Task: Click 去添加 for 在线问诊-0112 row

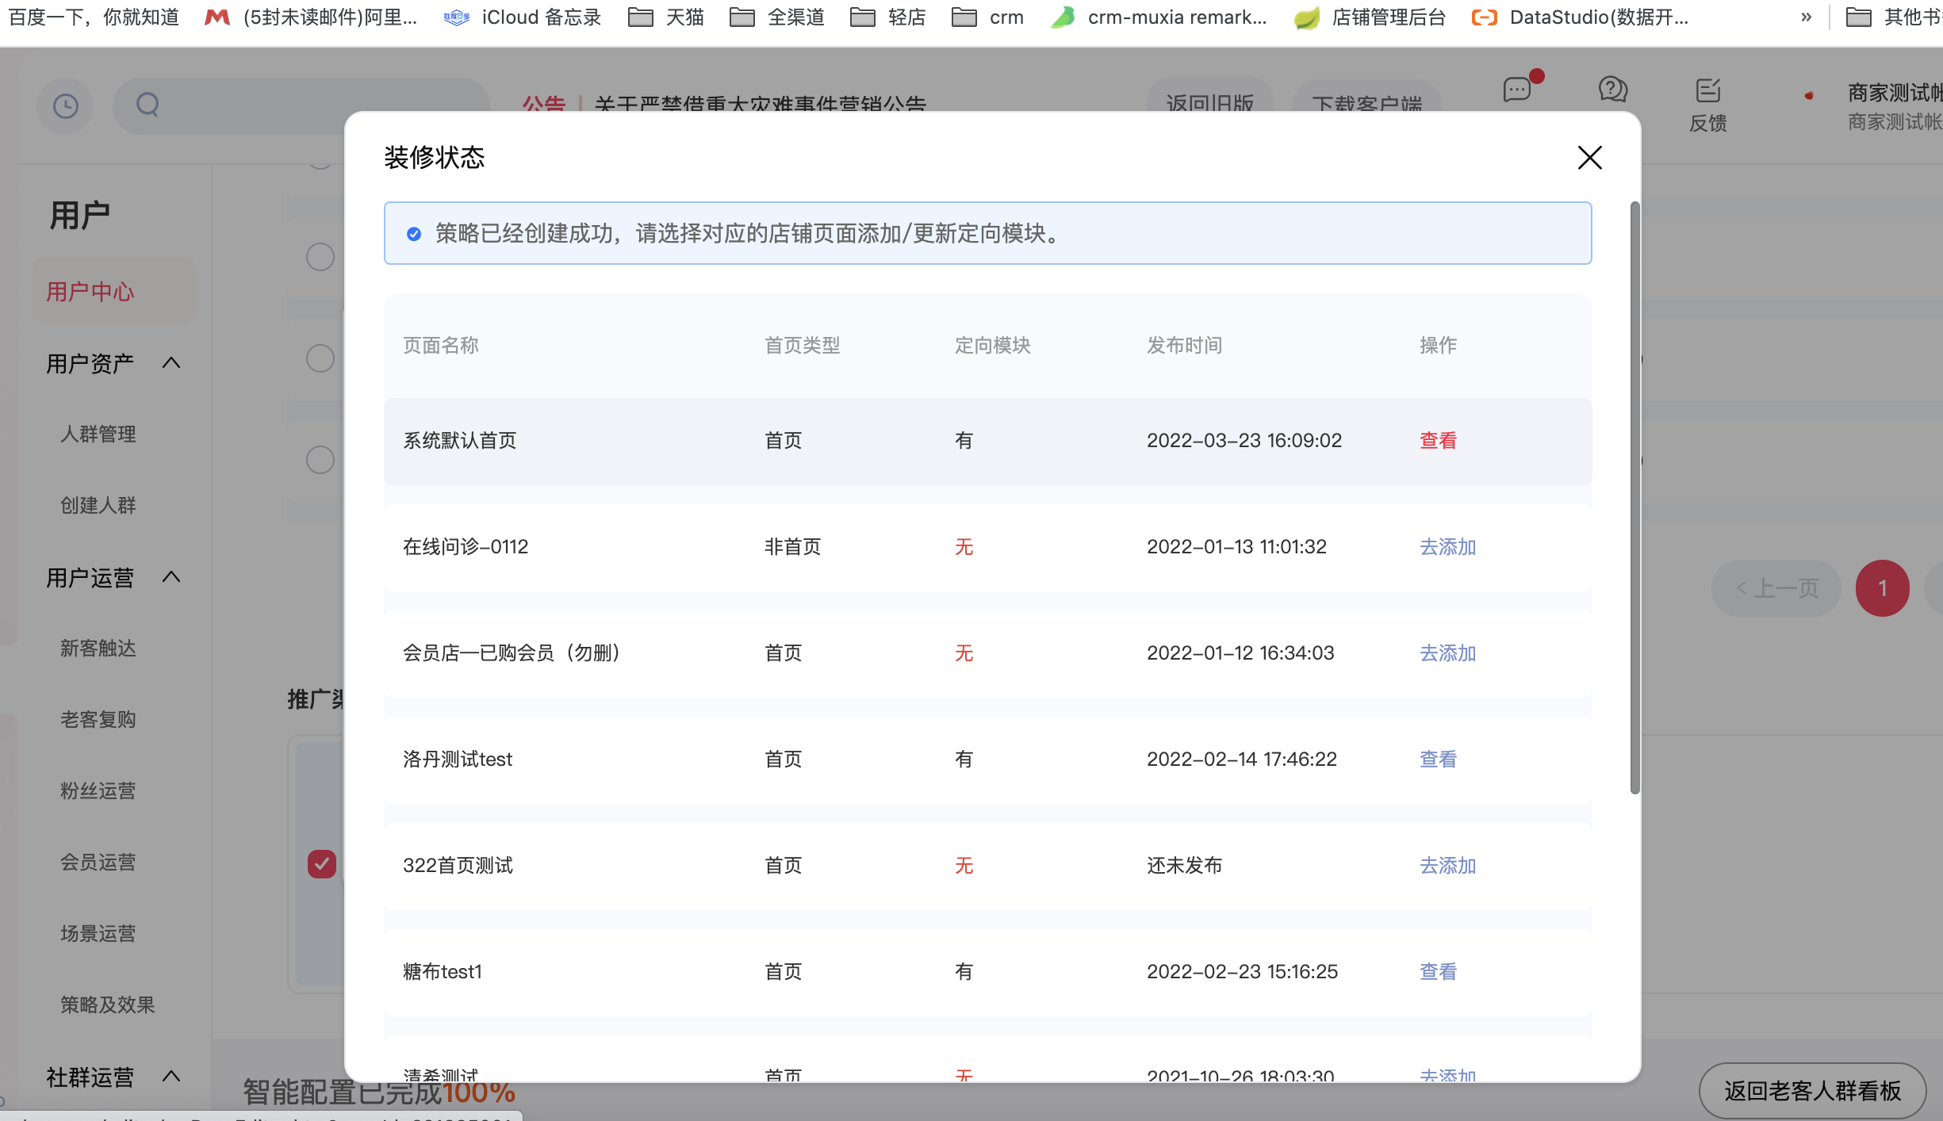Action: pos(1447,547)
